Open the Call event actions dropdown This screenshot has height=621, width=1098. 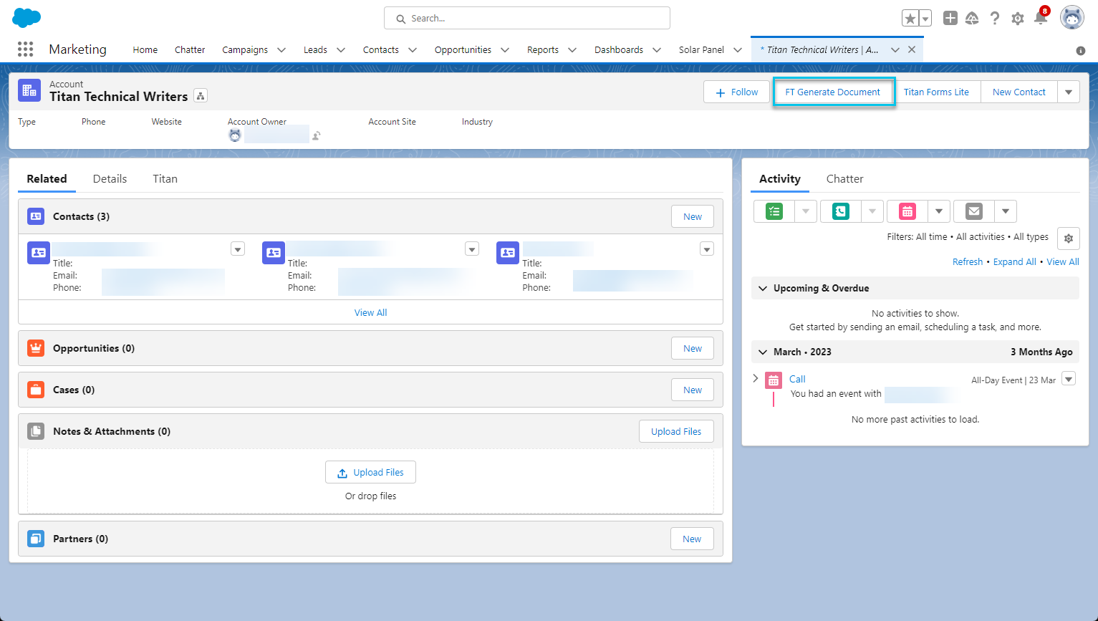point(1069,379)
